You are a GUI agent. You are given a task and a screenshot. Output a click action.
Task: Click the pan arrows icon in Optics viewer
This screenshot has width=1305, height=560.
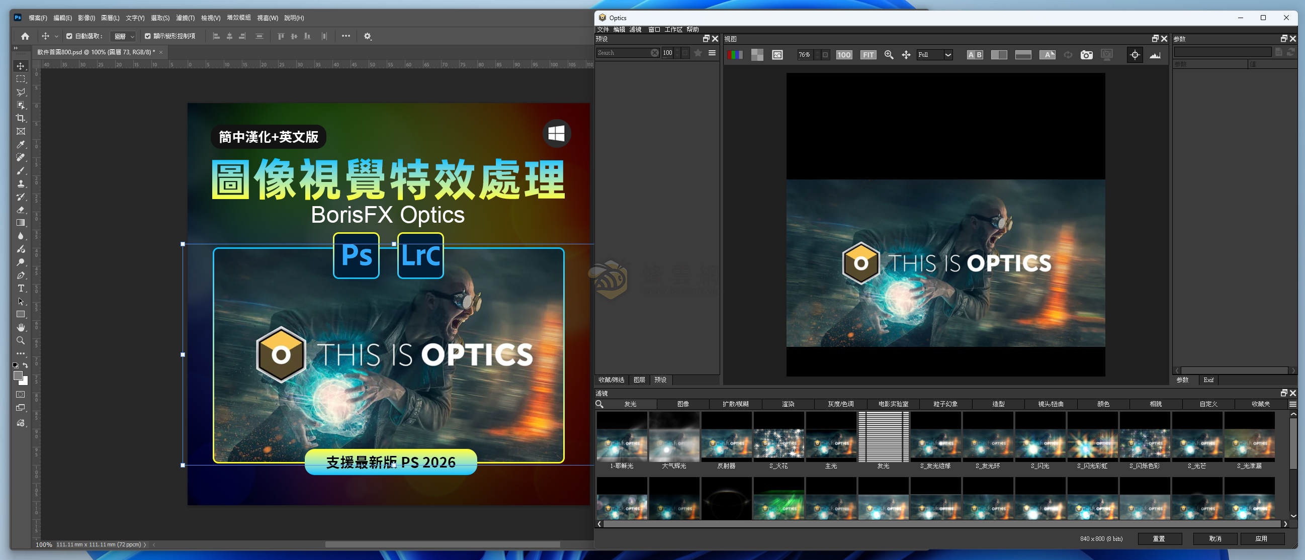click(x=906, y=55)
